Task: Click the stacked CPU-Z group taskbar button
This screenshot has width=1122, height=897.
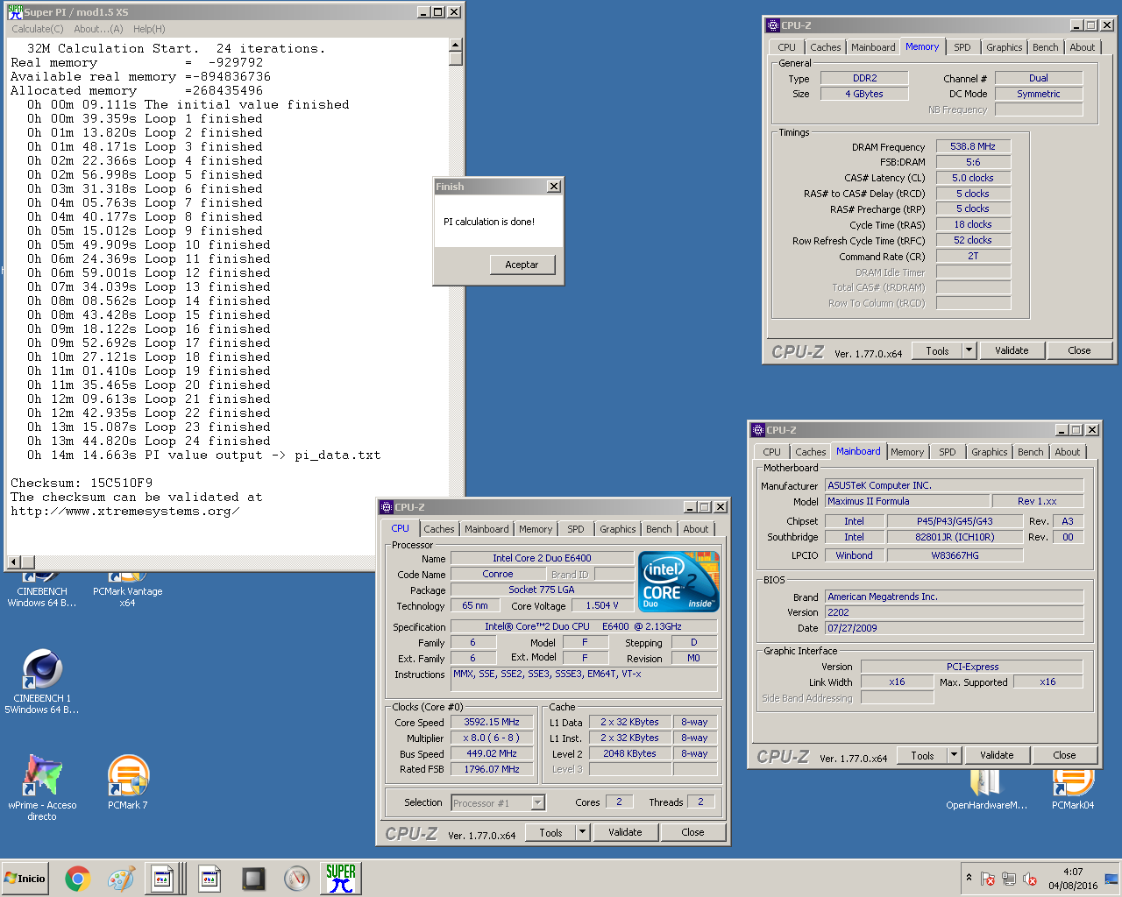Action: [165, 879]
